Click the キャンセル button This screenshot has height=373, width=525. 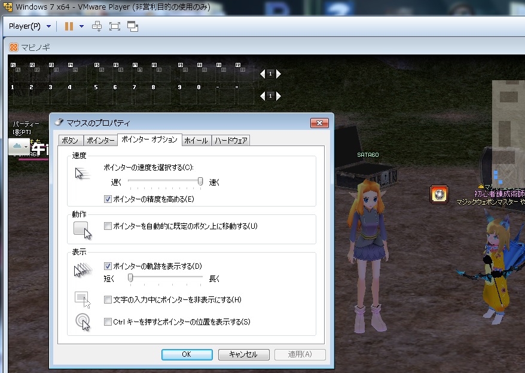click(244, 354)
